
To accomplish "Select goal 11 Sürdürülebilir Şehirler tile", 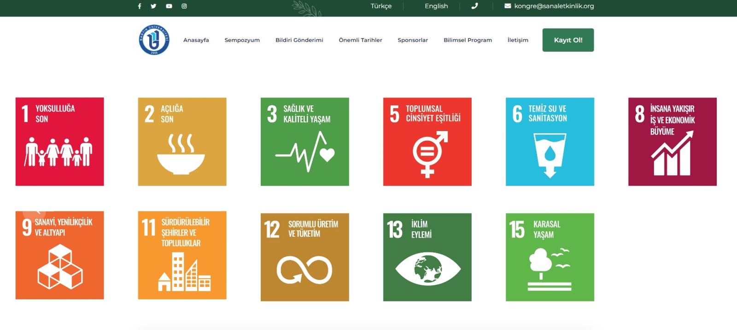I will 182,255.
